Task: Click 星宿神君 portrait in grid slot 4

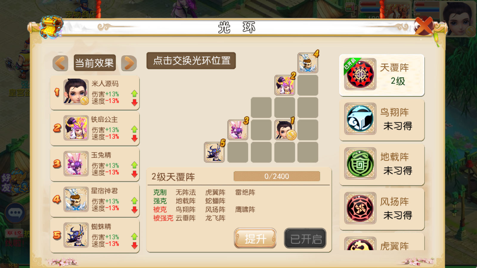Action: click(x=308, y=63)
